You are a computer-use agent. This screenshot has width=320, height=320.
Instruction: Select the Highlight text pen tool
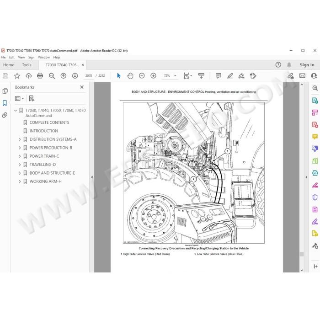coord(230,76)
